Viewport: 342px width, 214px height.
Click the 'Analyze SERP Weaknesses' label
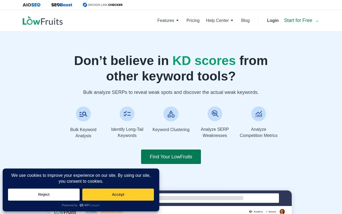[x=215, y=132]
